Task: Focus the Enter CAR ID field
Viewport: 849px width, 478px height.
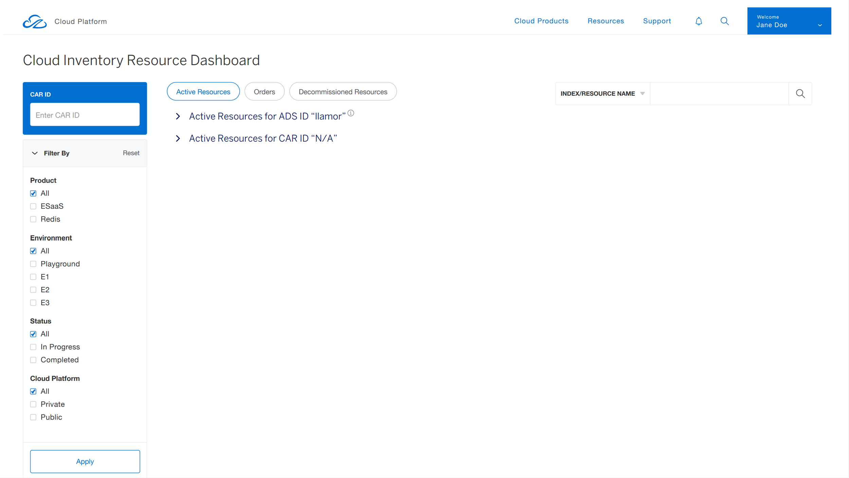Action: click(x=85, y=115)
